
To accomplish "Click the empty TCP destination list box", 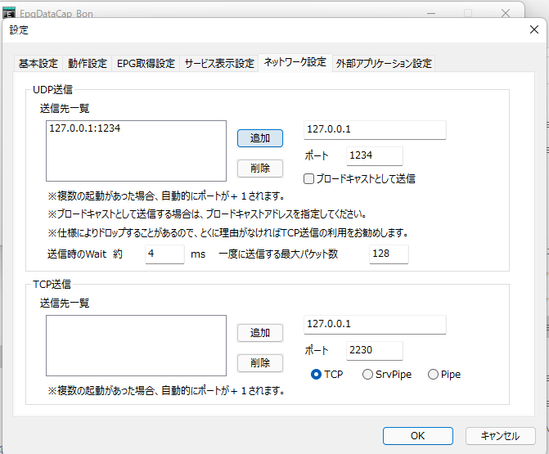I will tap(136, 345).
